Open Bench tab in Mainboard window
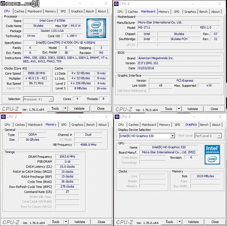227x226 pixels. (203, 12)
